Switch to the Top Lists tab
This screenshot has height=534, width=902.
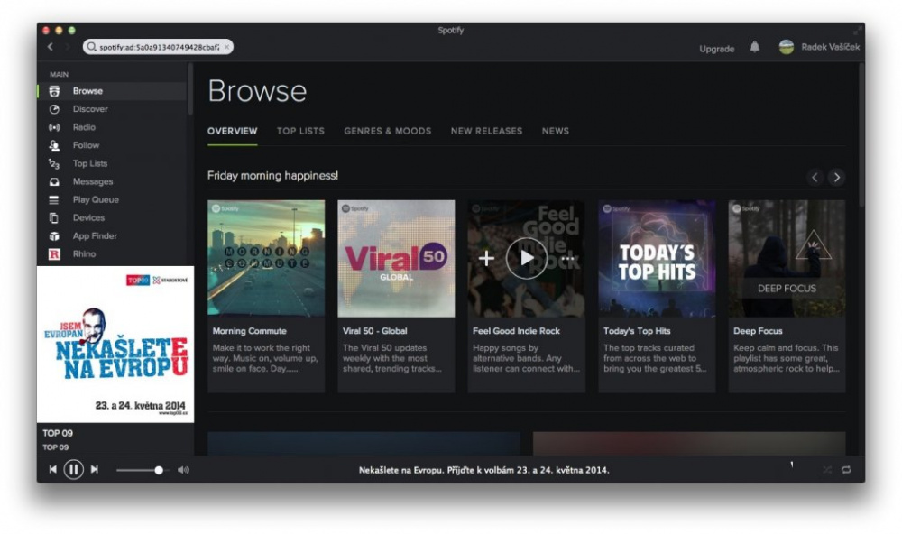pos(300,131)
